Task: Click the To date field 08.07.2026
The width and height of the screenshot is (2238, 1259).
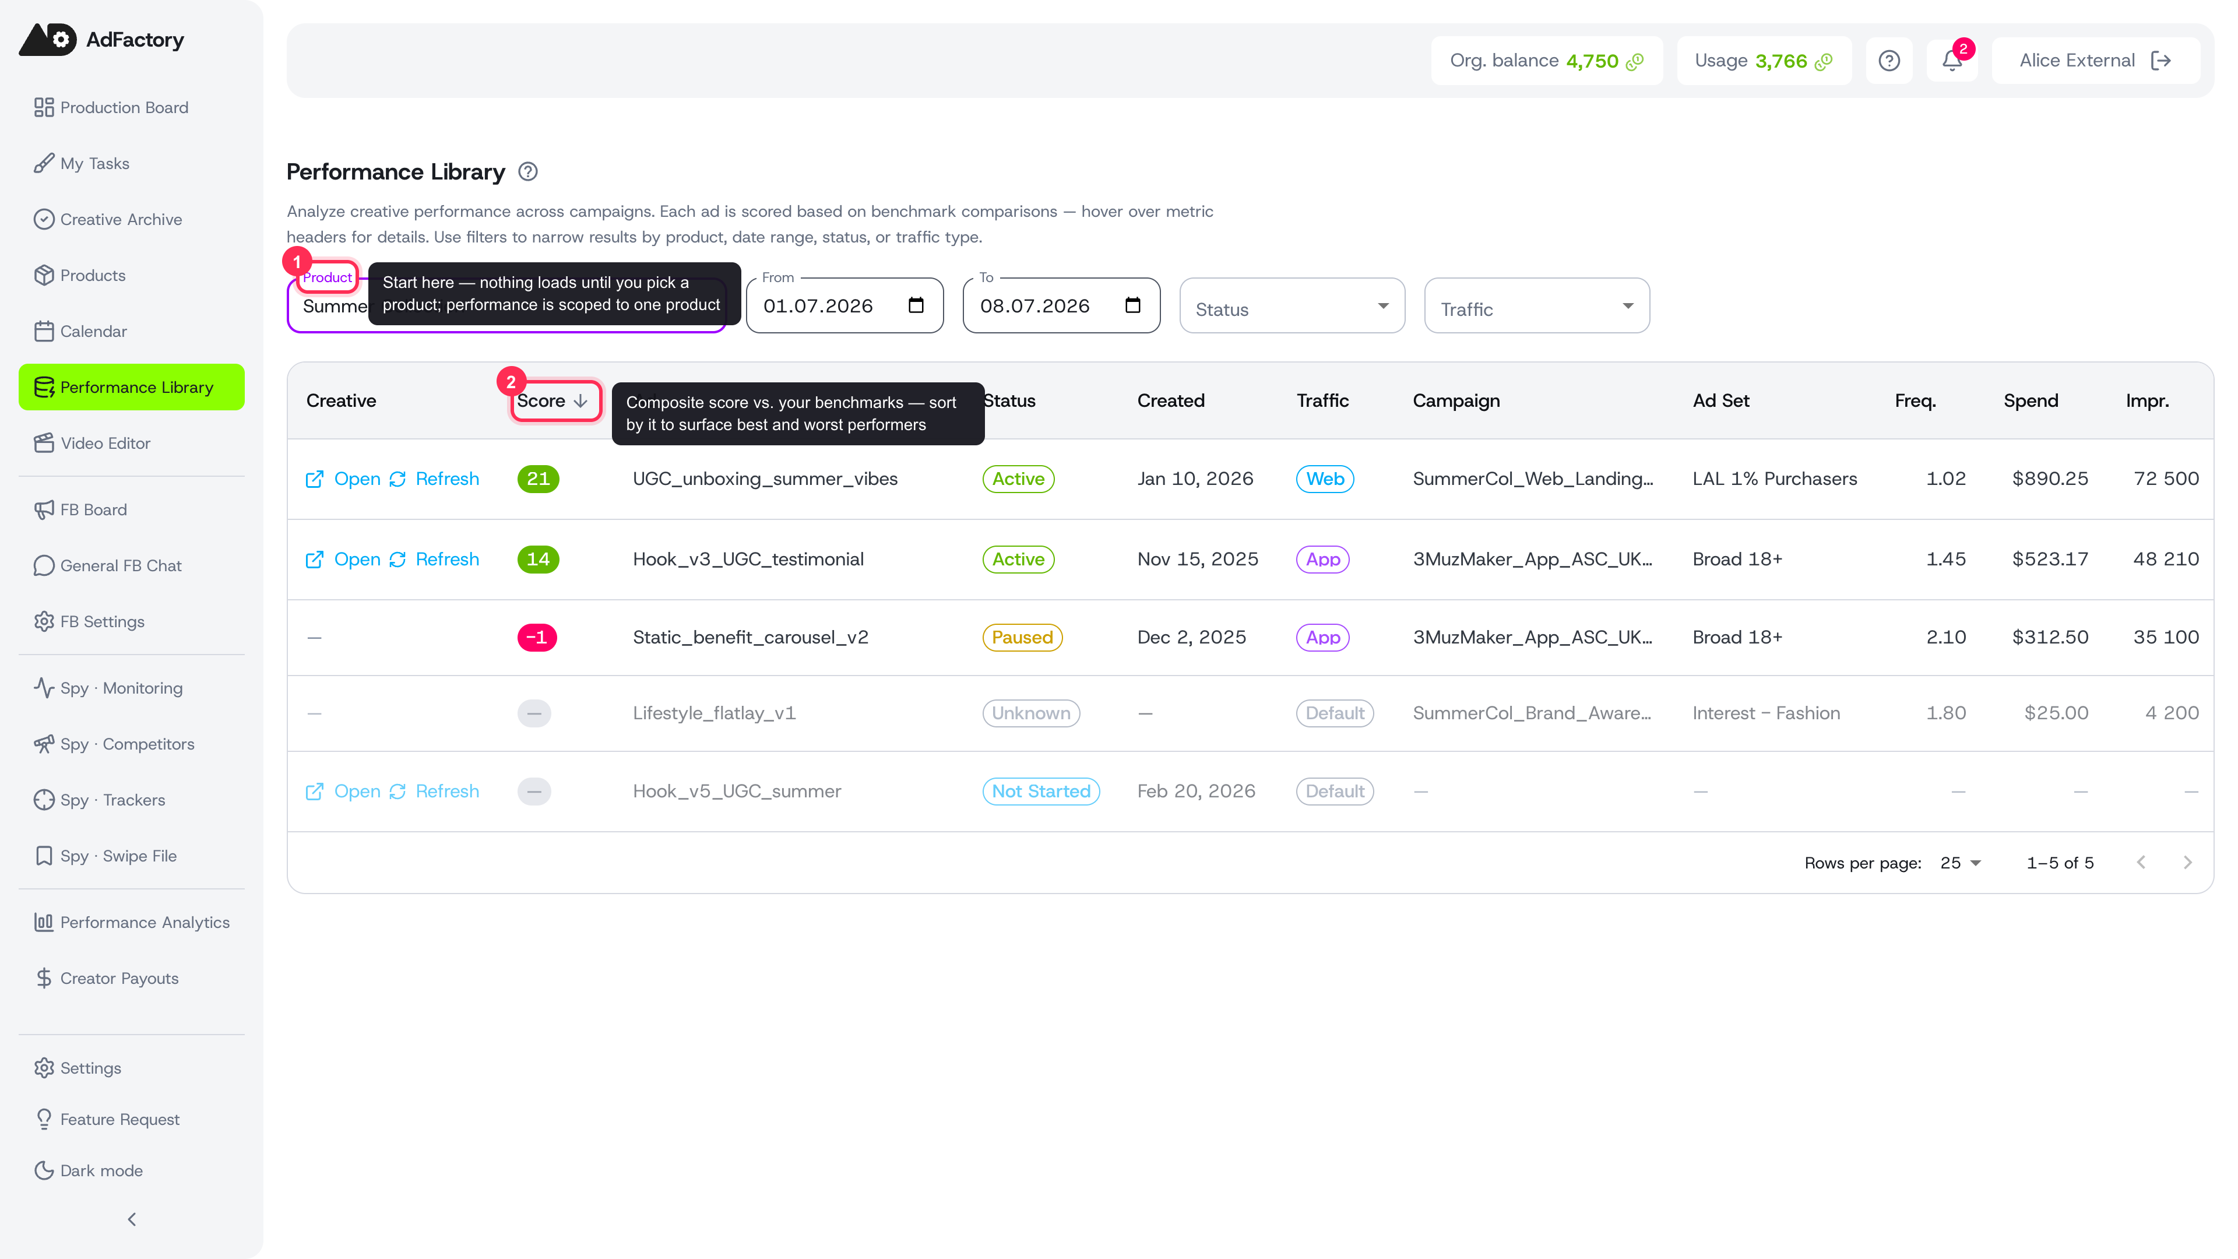Action: 1061,306
